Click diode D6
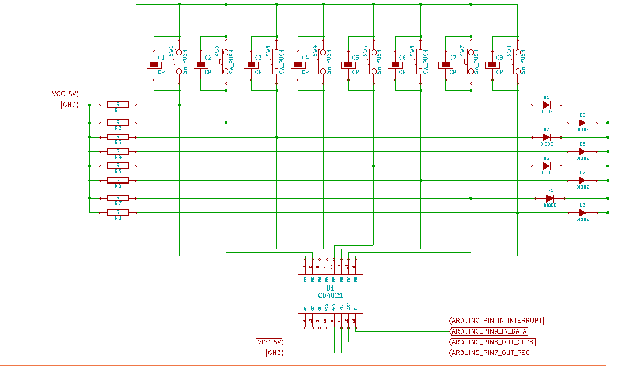The width and height of the screenshot is (622, 366). tap(582, 151)
